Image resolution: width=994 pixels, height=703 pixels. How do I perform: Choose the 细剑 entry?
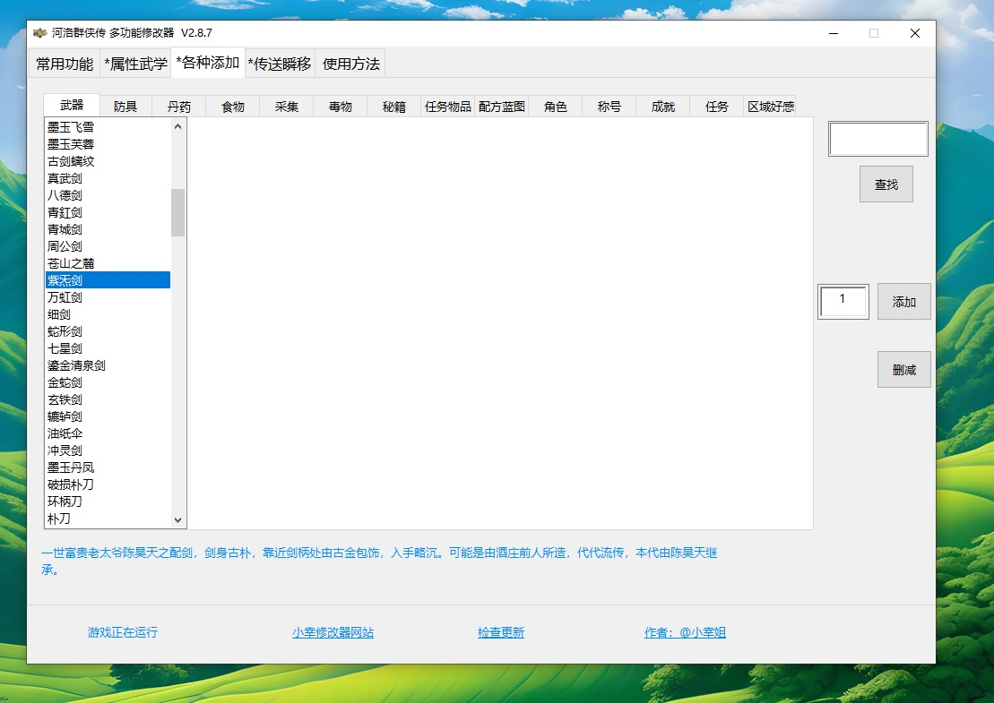[108, 314]
